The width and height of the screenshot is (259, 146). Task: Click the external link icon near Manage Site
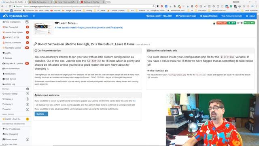click(x=238, y=23)
